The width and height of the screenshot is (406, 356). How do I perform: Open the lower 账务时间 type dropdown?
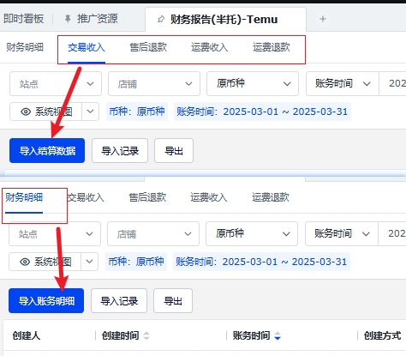tap(342, 233)
